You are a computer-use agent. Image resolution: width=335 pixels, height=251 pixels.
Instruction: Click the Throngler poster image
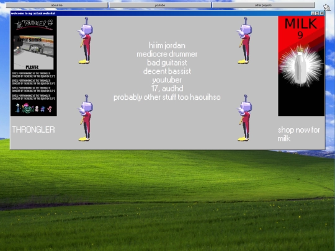33,66
